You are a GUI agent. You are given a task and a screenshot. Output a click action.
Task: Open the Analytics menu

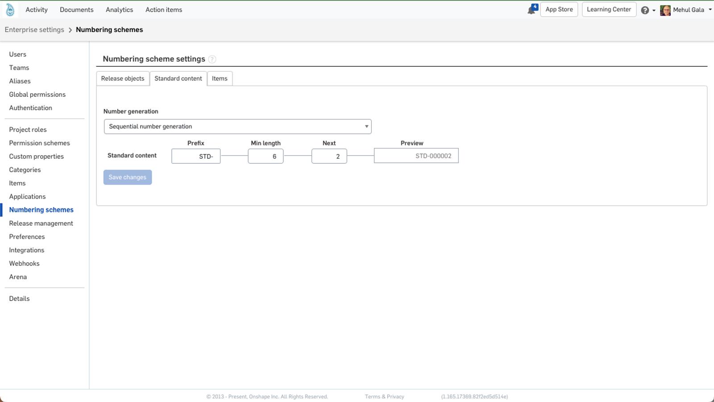119,9
